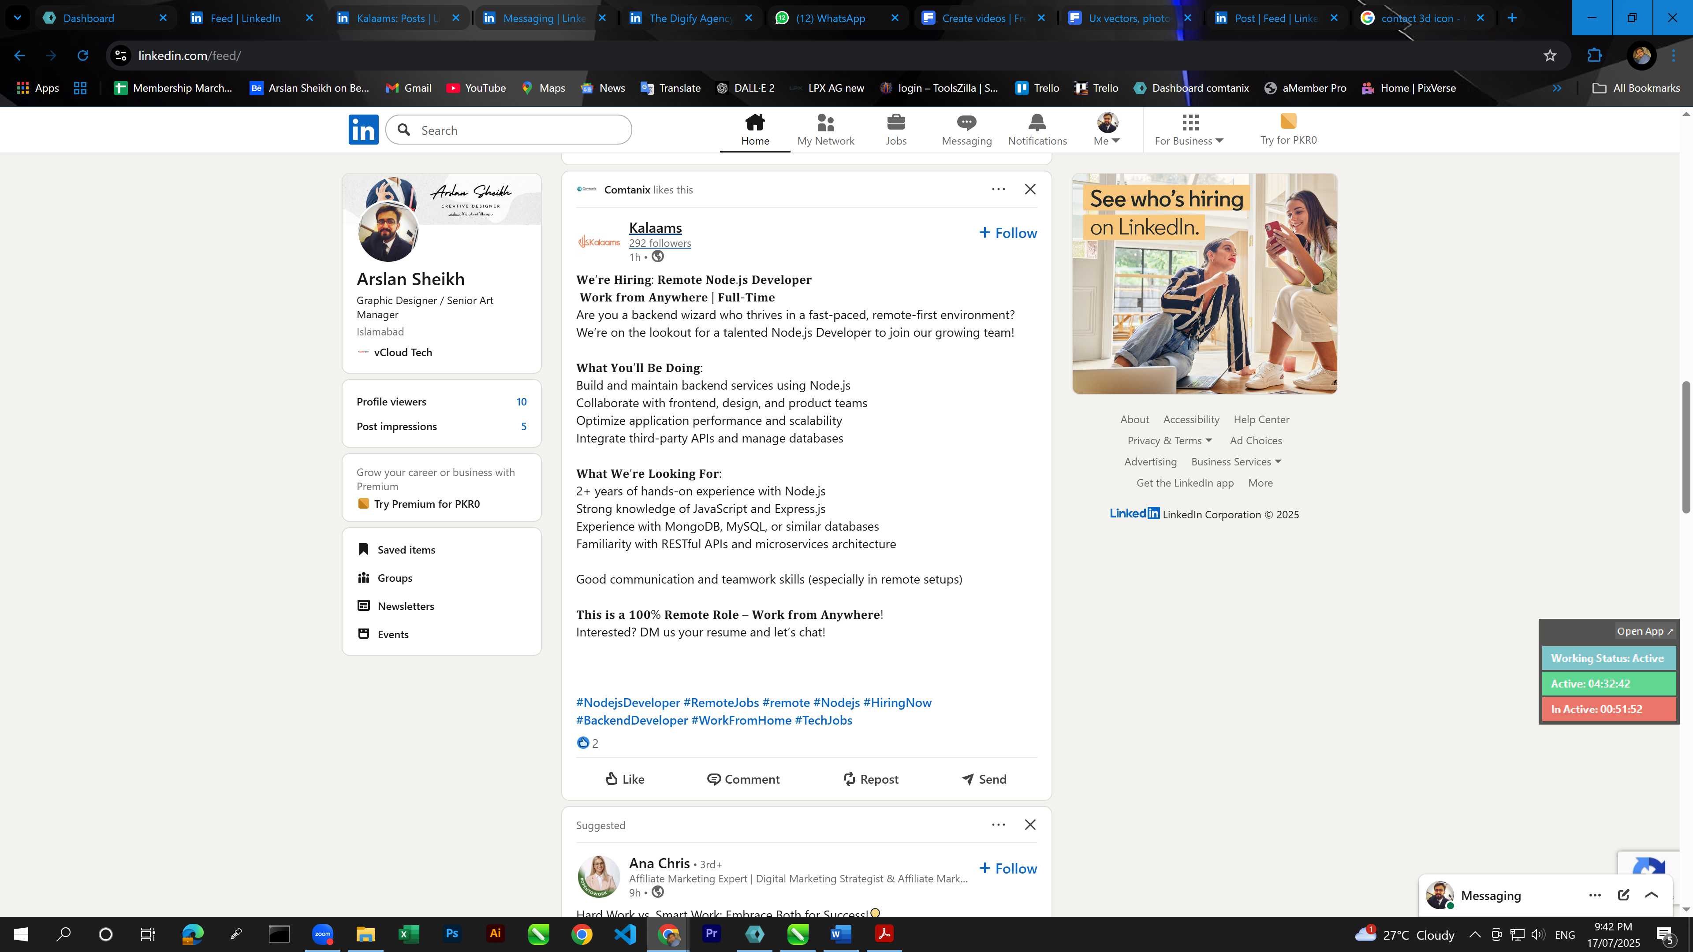
Task: Like the Kalaams post
Action: coord(624,779)
